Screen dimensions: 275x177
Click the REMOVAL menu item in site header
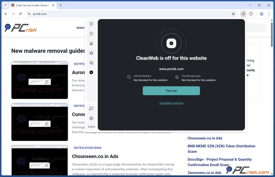point(81,28)
